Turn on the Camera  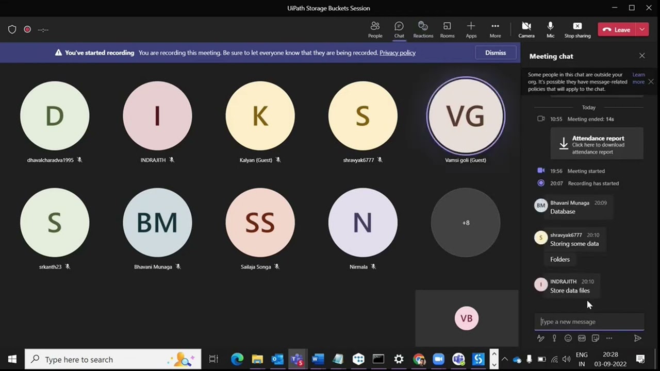tap(526, 30)
